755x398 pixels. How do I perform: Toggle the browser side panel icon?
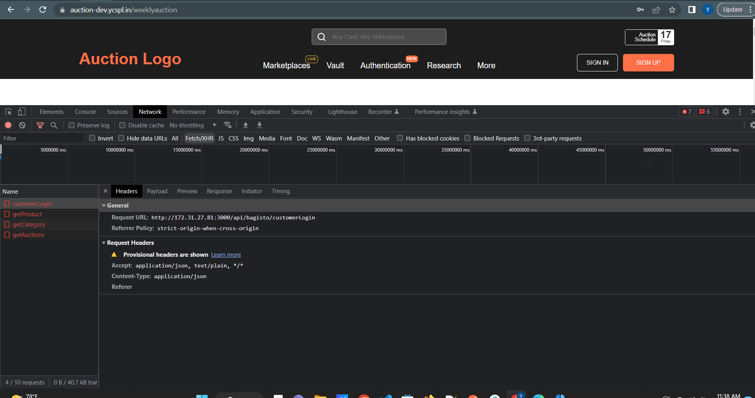pyautogui.click(x=692, y=10)
